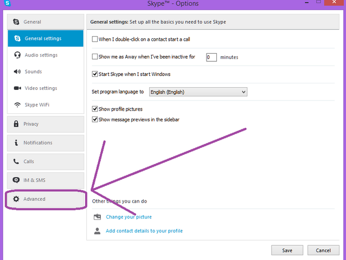The image size is (346, 260).
Task: Click the Skype icon beside General
Action: (x=16, y=22)
